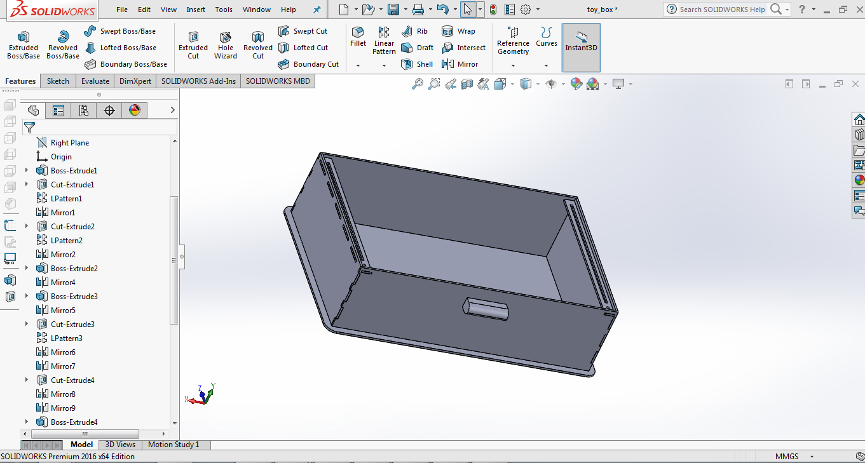The image size is (865, 463).
Task: Open the Options gear icon
Action: (526, 10)
